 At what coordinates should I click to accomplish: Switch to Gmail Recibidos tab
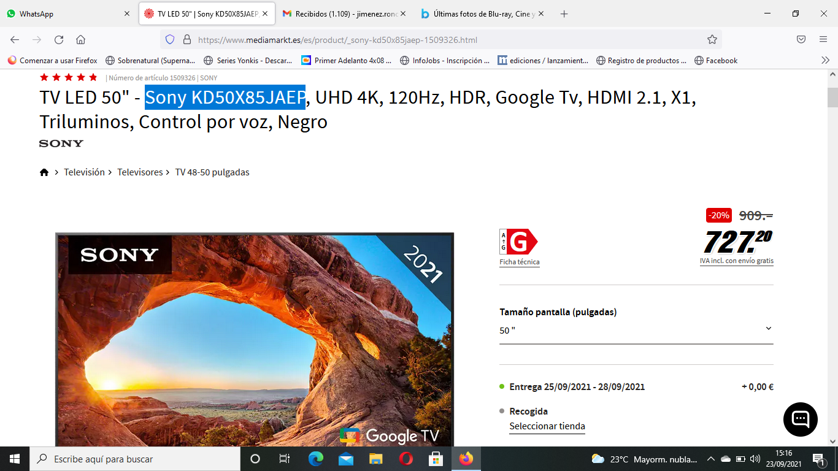[344, 13]
